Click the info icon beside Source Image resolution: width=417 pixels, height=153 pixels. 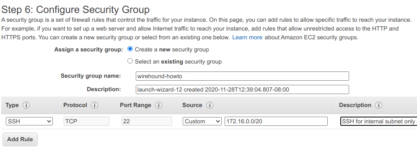point(210,105)
